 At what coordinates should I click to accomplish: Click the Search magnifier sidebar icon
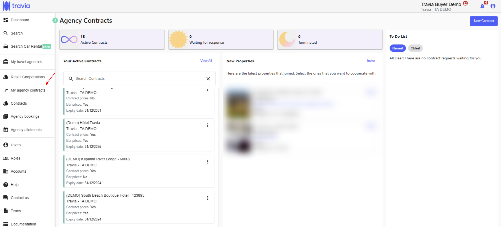5,33
